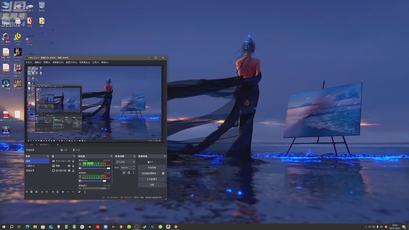Delete selected source with sources trash icon
The width and height of the screenshot is (409, 230).
point(58,192)
